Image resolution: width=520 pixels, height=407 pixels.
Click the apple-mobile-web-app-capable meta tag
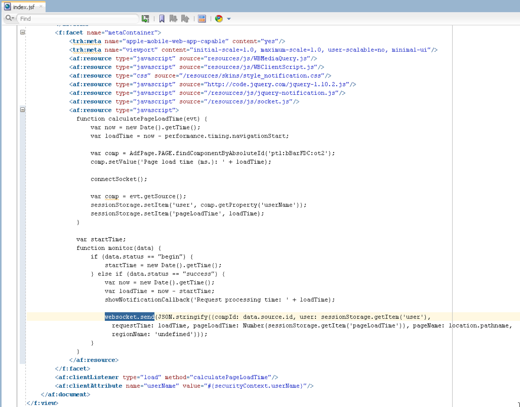(x=177, y=41)
